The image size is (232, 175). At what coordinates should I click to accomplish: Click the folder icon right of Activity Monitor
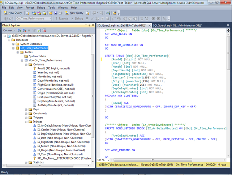(x=115, y=13)
